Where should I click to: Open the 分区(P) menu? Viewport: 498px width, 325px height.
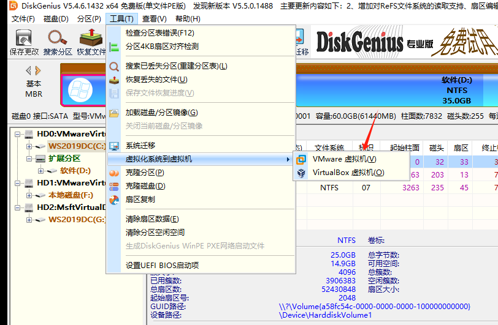pyautogui.click(x=89, y=19)
